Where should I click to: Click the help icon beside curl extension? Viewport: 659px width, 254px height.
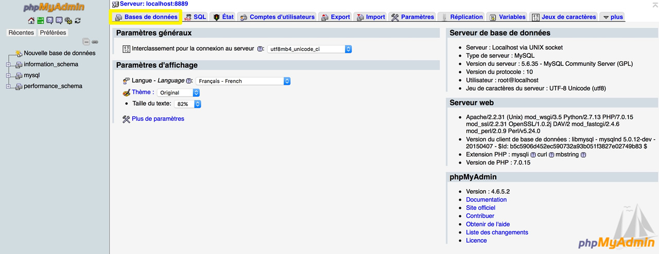(551, 154)
